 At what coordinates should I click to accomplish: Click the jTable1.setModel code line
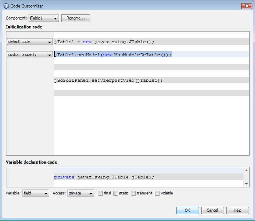tap(113, 55)
